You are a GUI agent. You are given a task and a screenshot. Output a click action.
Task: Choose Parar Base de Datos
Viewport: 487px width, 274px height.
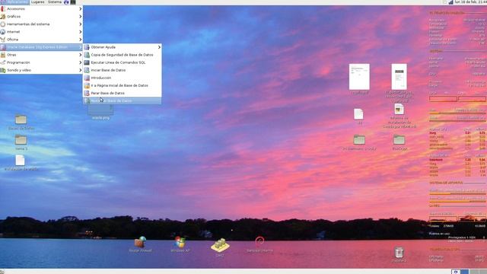[122, 93]
